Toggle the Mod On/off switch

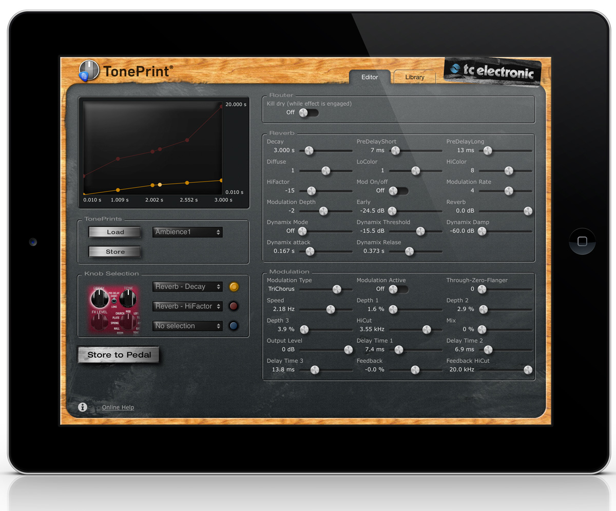[398, 191]
